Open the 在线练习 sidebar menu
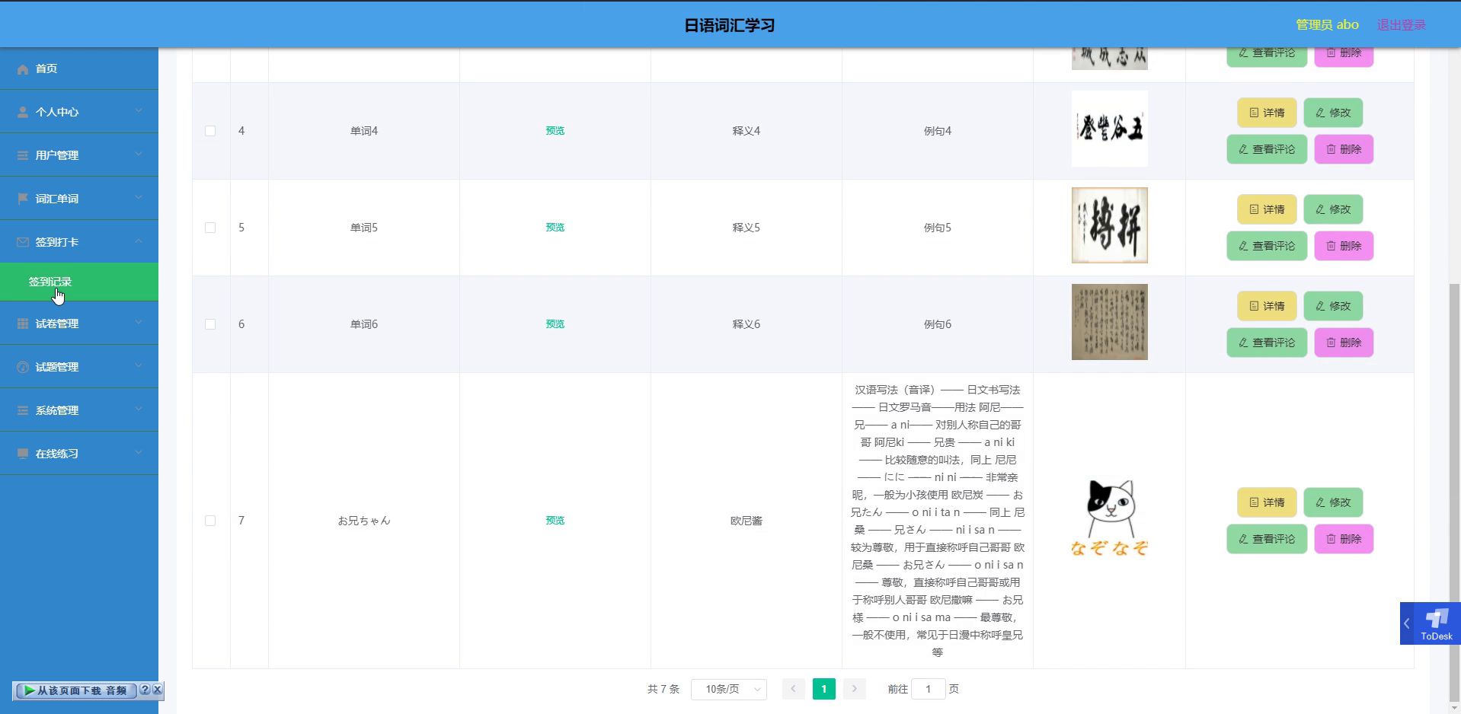This screenshot has height=714, width=1461. click(79, 454)
